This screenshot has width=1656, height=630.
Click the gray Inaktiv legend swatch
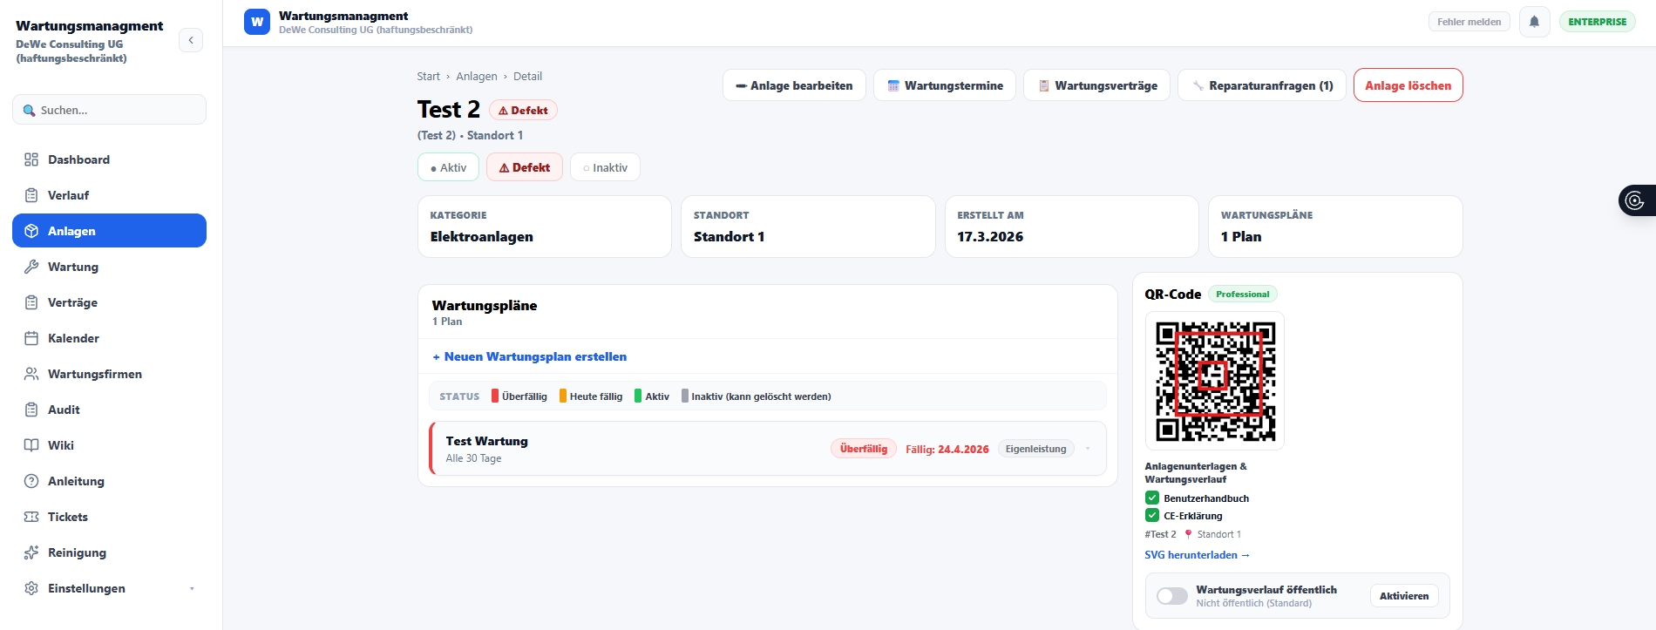coord(685,396)
